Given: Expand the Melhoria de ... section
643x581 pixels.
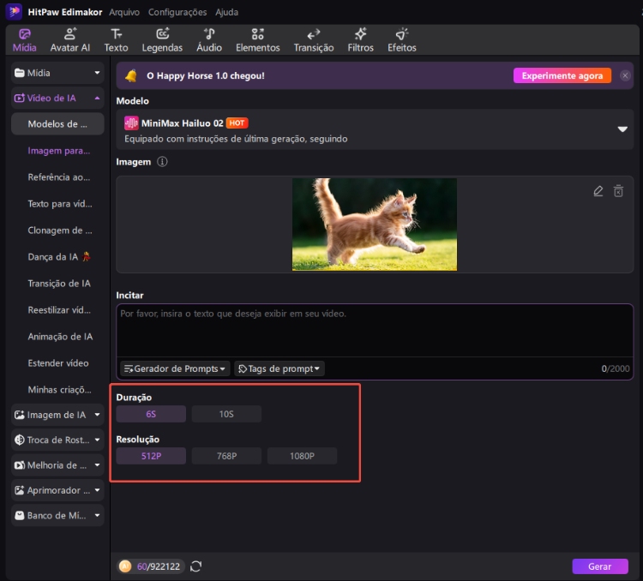Looking at the screenshot, I should coord(57,465).
